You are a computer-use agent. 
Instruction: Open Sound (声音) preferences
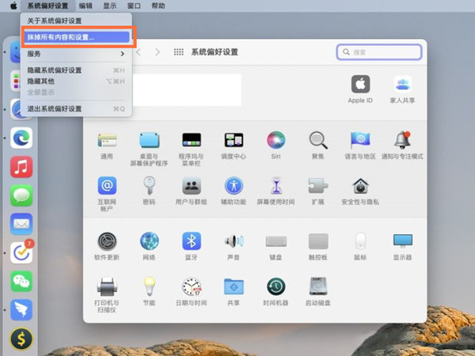[234, 242]
